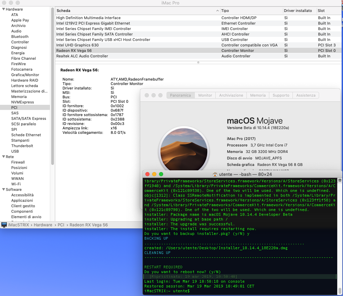Click the ID dispositivo value 0x687f

coord(117,111)
